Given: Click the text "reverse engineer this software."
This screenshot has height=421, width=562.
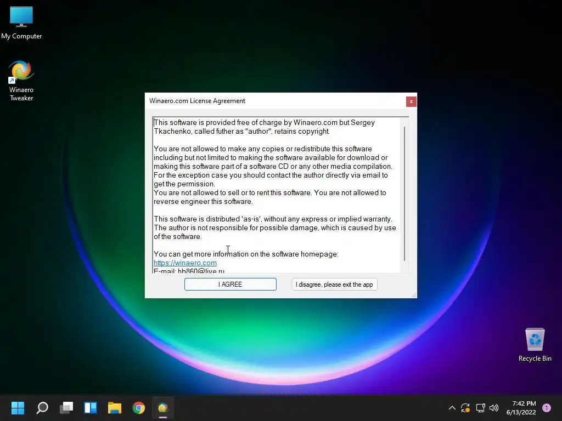Looking at the screenshot, I should tap(203, 202).
